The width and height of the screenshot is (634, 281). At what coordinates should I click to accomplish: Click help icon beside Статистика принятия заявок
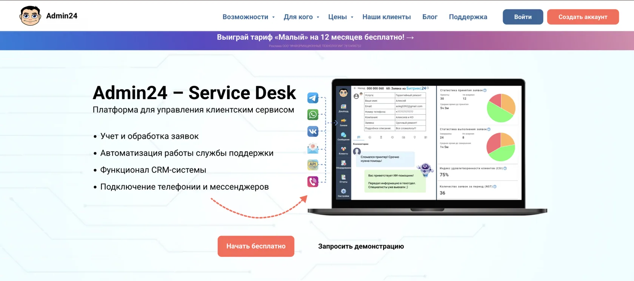[485, 90]
